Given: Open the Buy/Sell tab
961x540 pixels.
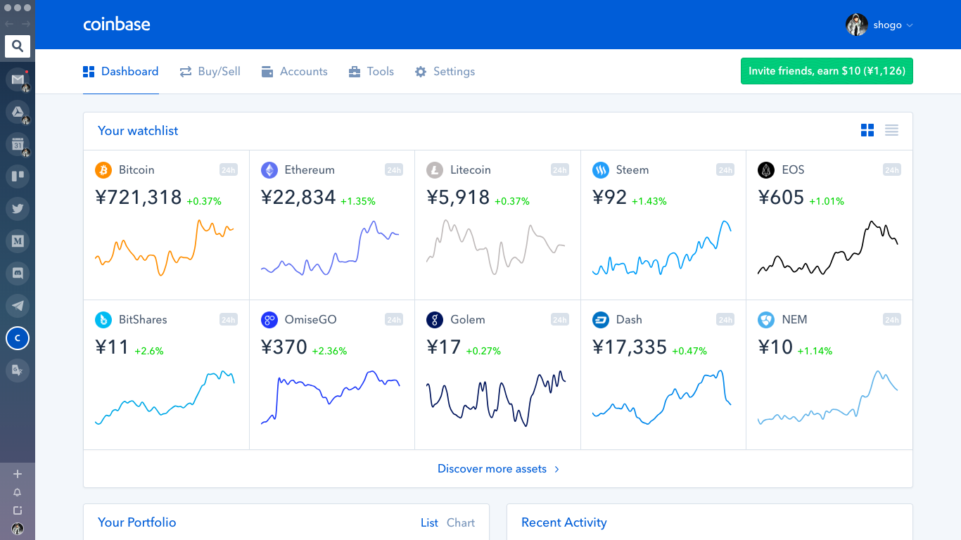Looking at the screenshot, I should pyautogui.click(x=210, y=72).
